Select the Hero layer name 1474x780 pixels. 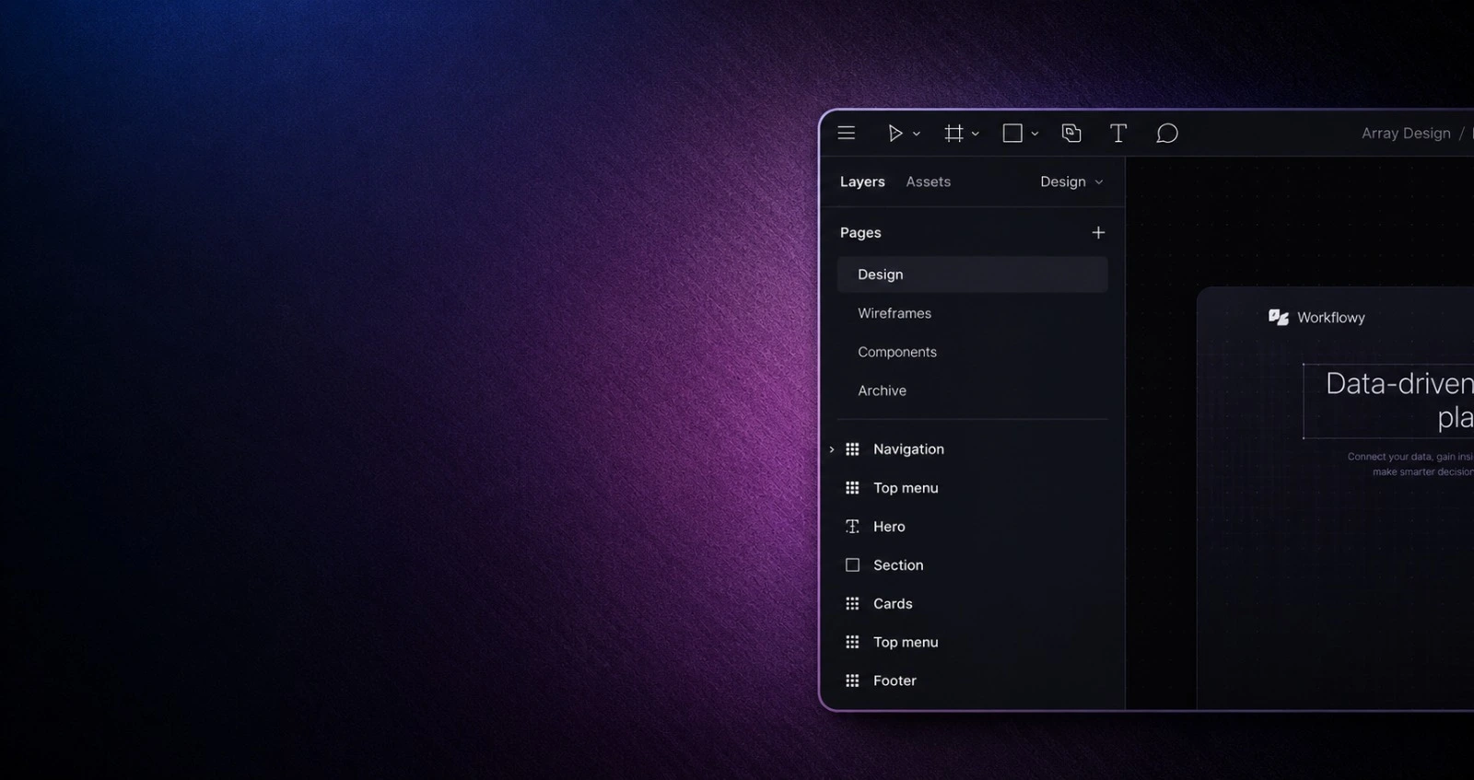click(x=889, y=527)
